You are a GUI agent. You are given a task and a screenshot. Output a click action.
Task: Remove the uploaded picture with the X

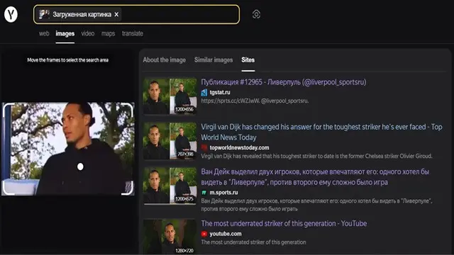click(116, 14)
